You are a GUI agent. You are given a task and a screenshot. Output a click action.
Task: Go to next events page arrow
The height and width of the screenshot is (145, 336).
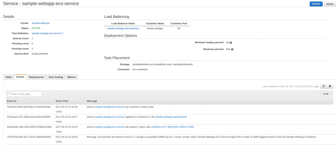330,94
